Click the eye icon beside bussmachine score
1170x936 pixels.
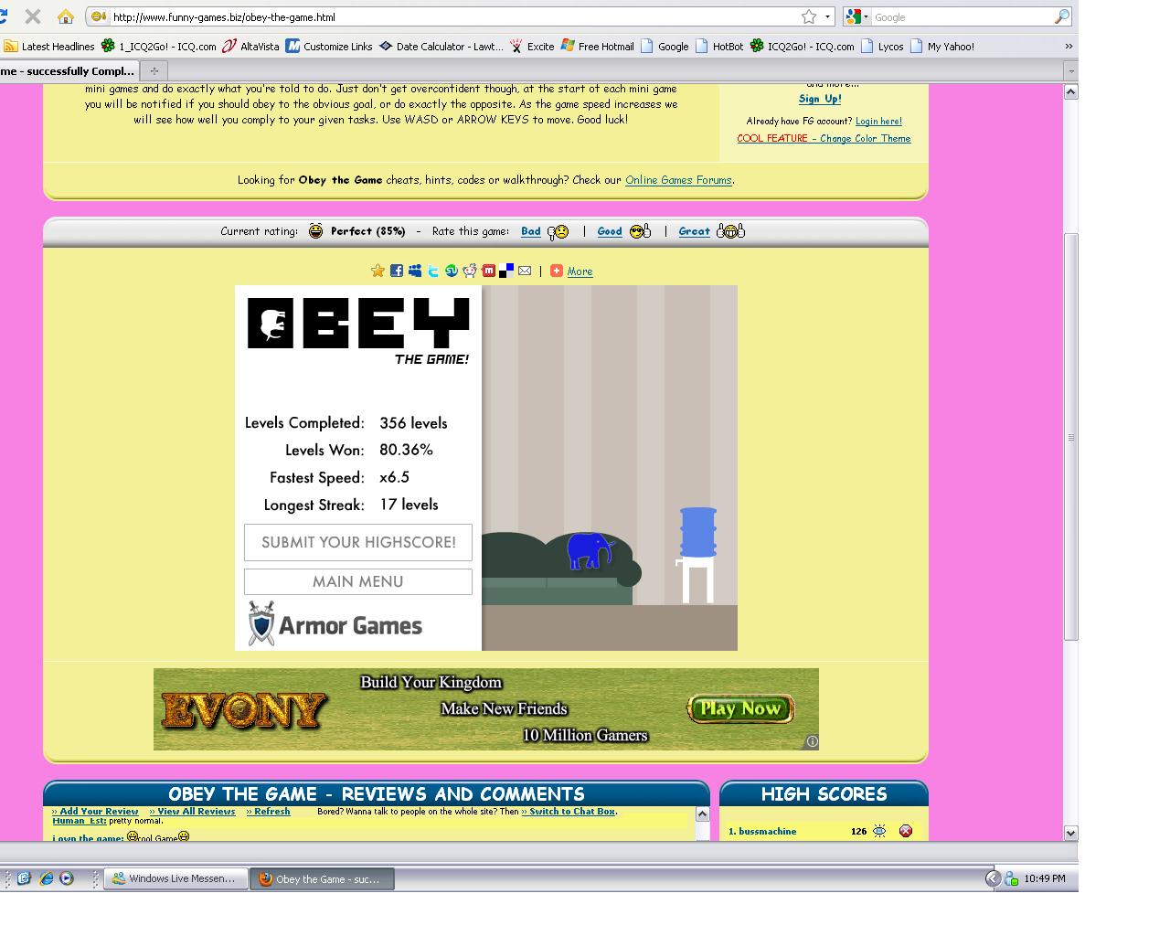879,831
